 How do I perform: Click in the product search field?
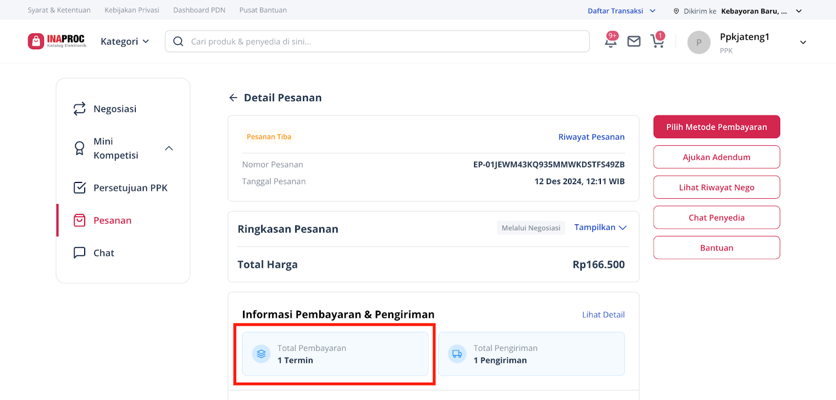pyautogui.click(x=377, y=41)
